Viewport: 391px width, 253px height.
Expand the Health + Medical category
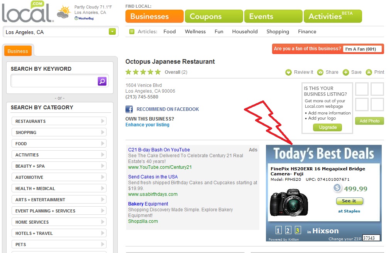[59, 188]
